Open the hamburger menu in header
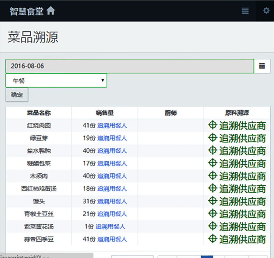This screenshot has width=274, height=258. [x=245, y=11]
